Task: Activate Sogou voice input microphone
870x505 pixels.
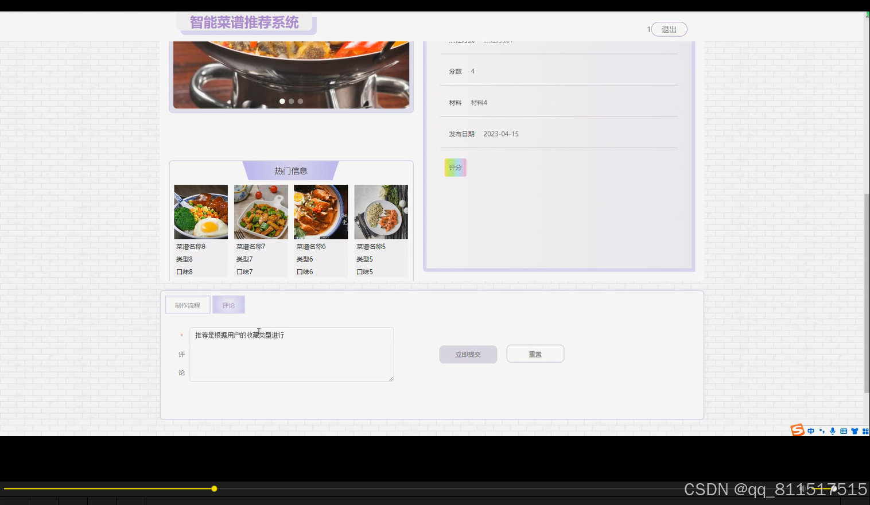Action: [833, 431]
